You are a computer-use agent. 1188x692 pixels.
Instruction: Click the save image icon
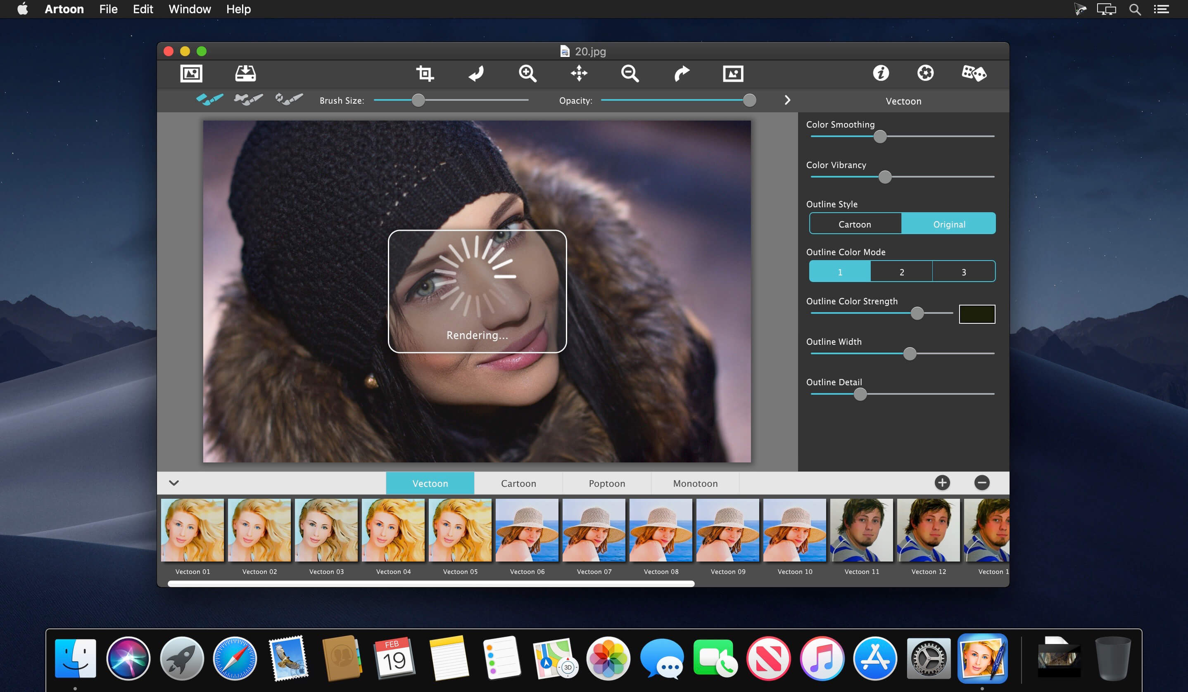245,73
